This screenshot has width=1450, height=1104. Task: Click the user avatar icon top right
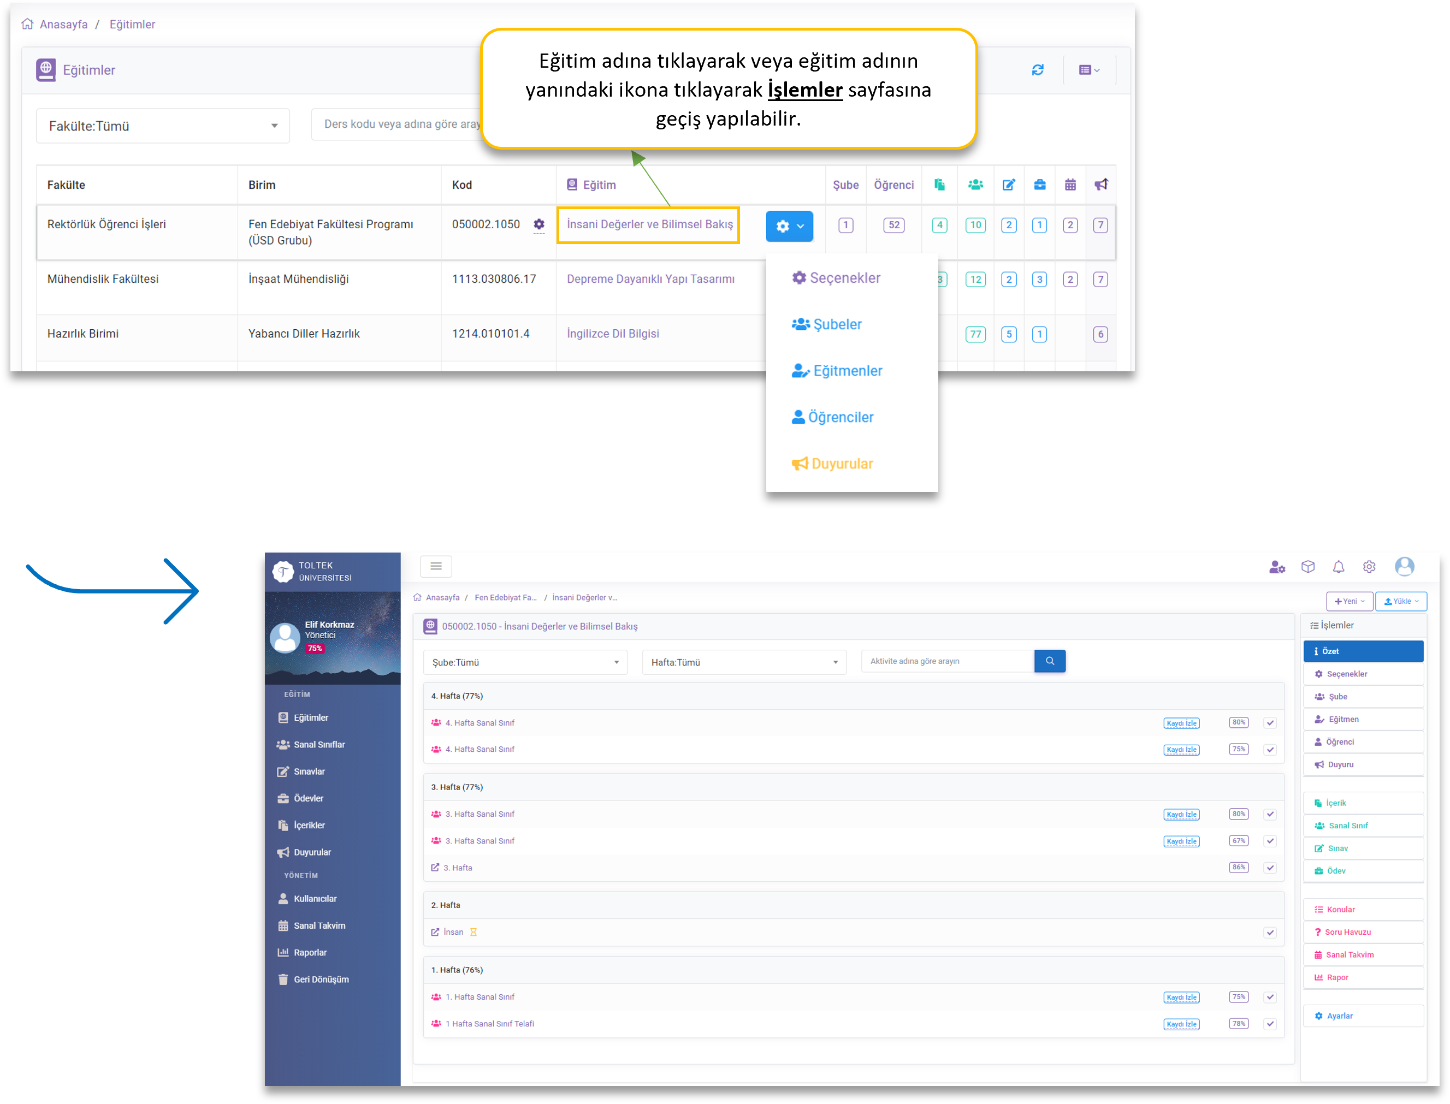(1404, 566)
